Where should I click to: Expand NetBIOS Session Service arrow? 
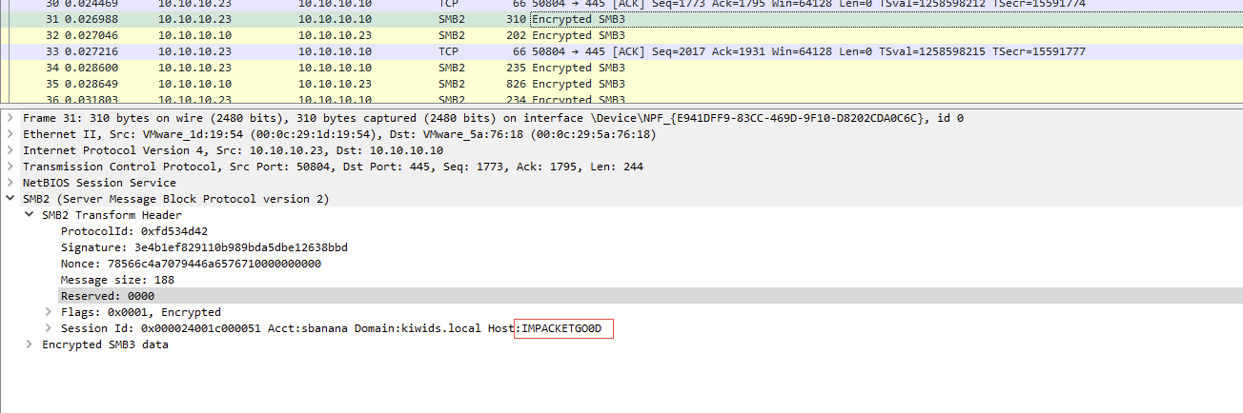click(x=10, y=183)
